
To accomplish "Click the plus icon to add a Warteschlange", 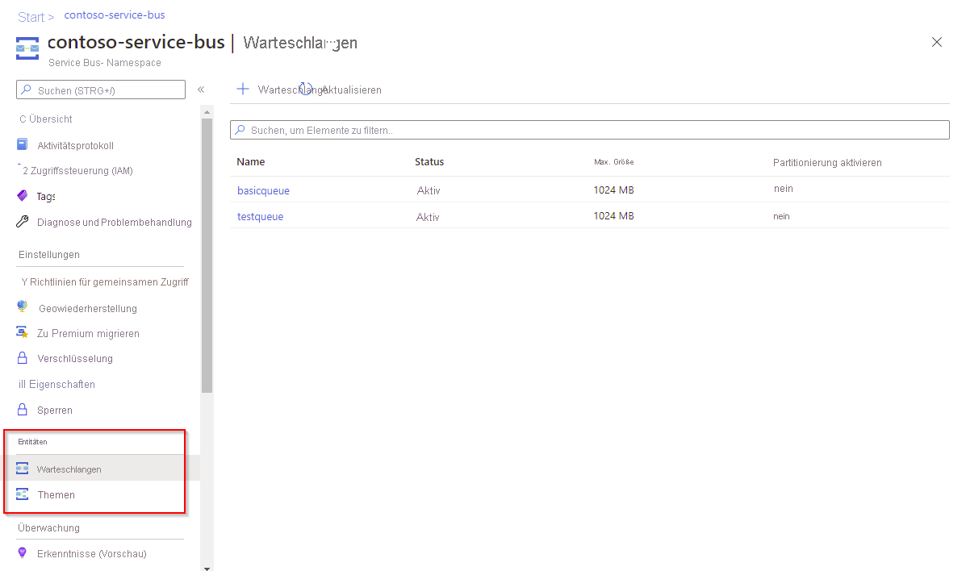I will tap(244, 89).
